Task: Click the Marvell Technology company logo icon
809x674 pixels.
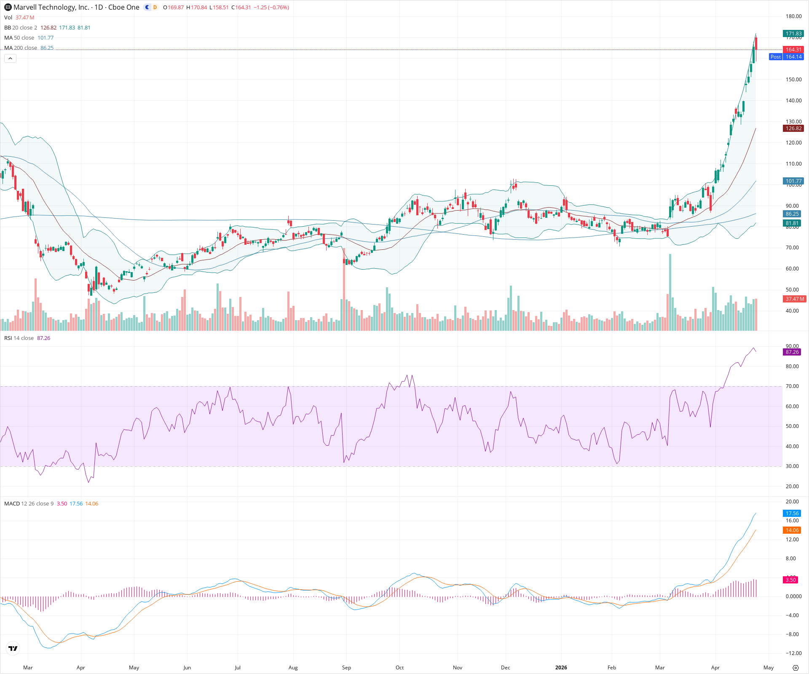Action: point(7,7)
